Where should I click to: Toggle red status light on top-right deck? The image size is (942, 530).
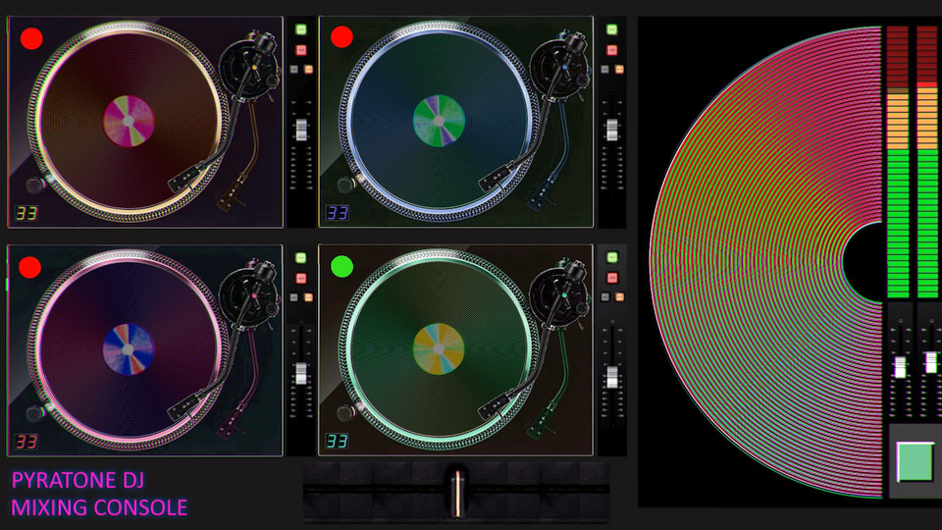(x=341, y=36)
